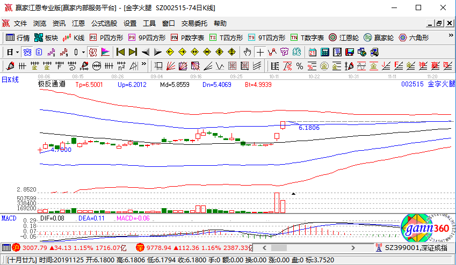
Task: Open the 公式选股 menu
Action: click(x=104, y=24)
